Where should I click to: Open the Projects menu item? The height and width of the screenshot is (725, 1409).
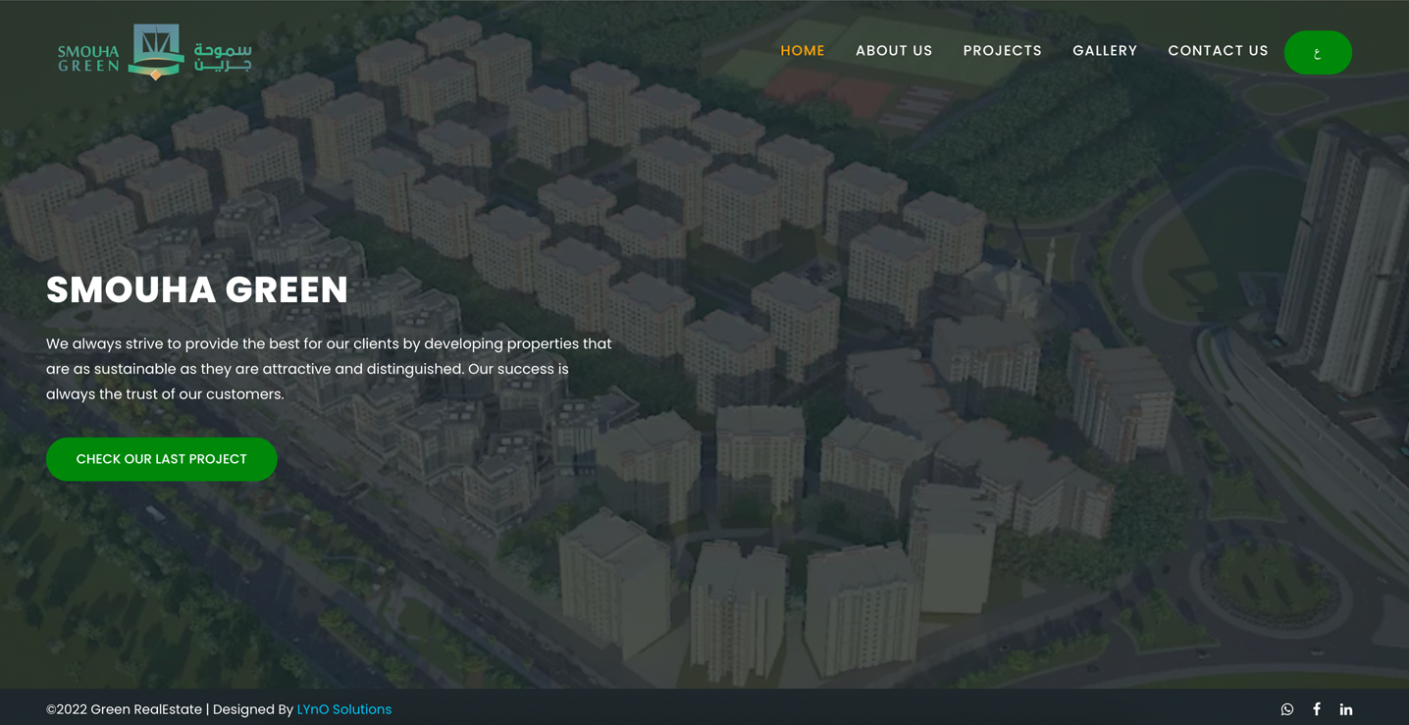[x=1003, y=51]
